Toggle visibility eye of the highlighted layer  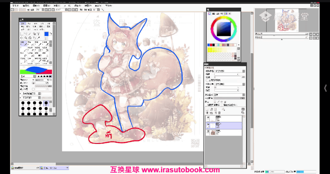coord(208,124)
